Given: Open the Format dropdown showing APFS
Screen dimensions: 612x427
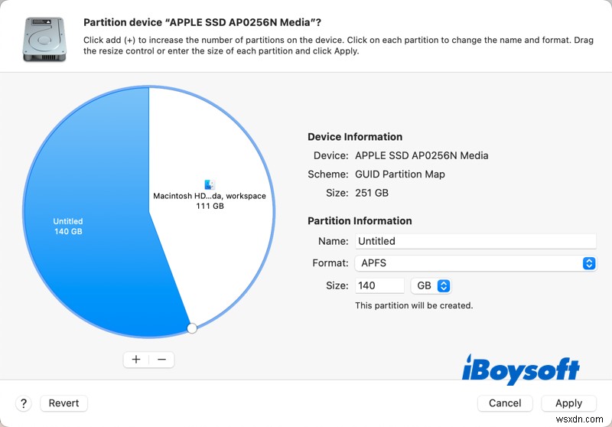Looking at the screenshot, I should [x=474, y=263].
